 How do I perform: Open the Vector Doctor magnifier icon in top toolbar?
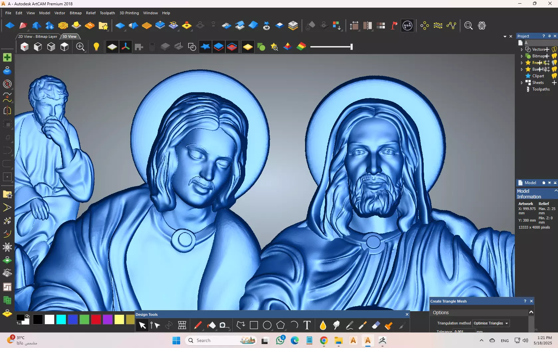[x=468, y=26]
